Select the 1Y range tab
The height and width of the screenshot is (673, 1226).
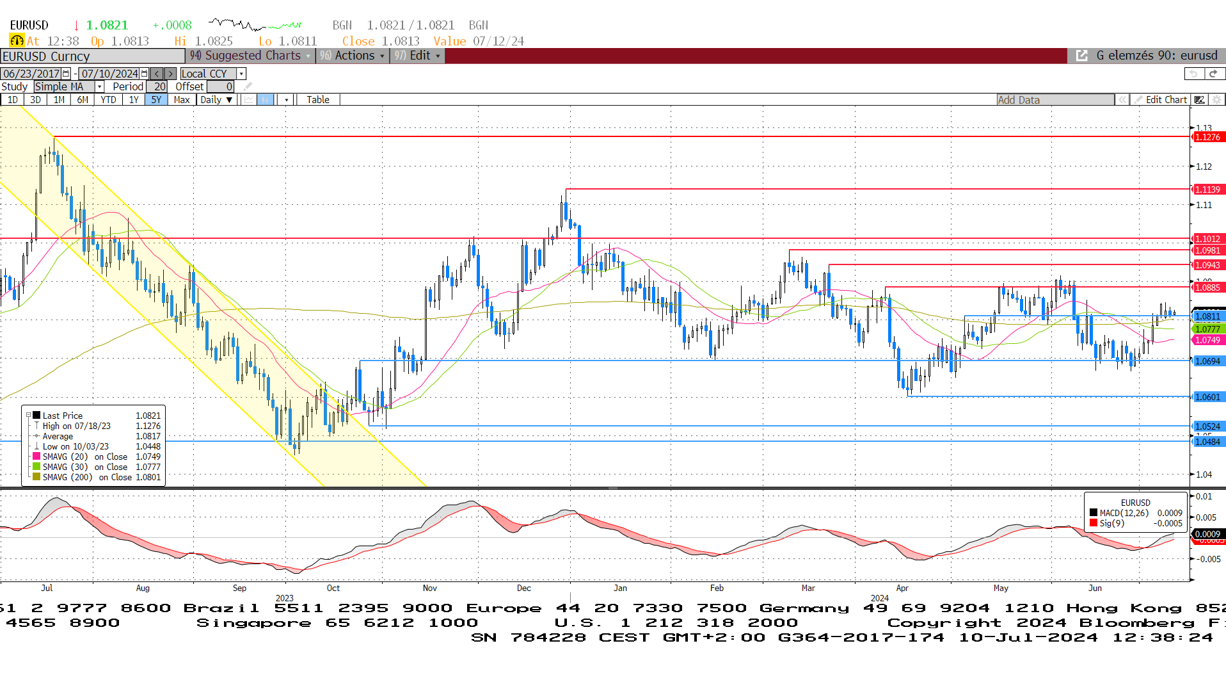[134, 99]
